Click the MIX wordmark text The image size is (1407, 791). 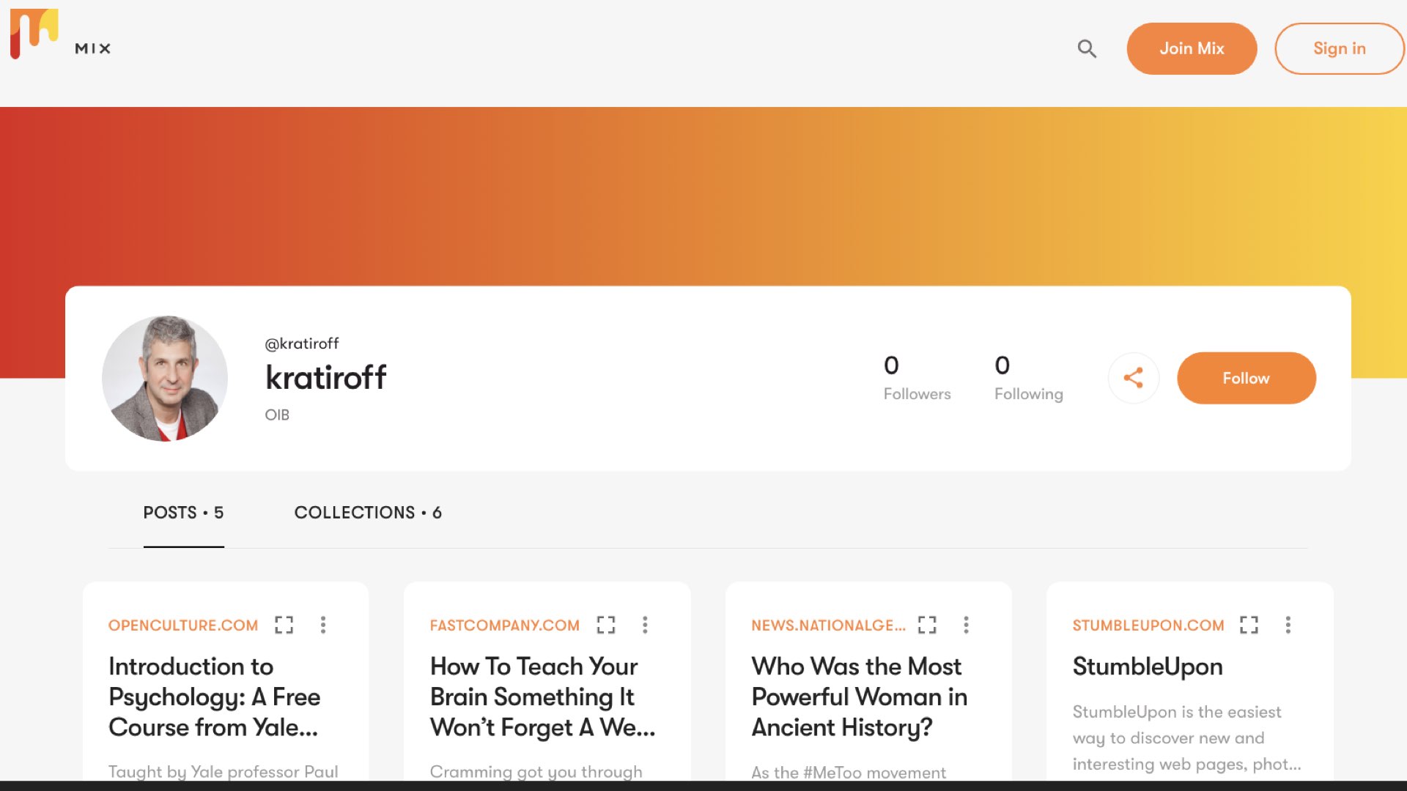(93, 48)
